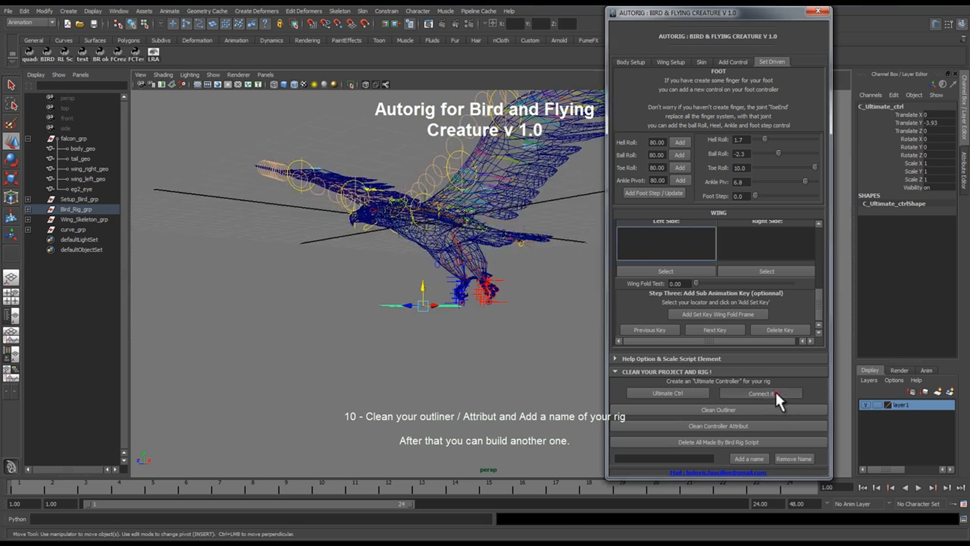Click Delete All Made By Bird Rig Script
Viewport: 970px width, 546px height.
pos(718,442)
